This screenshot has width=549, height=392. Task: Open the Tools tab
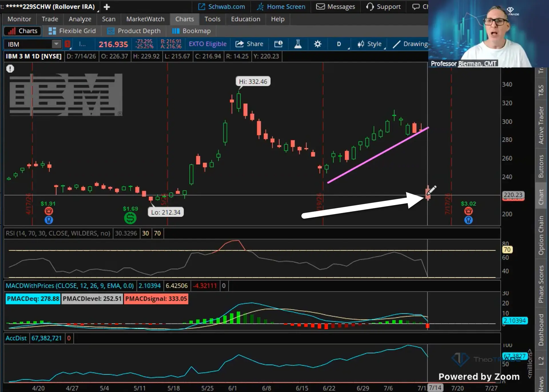point(212,19)
